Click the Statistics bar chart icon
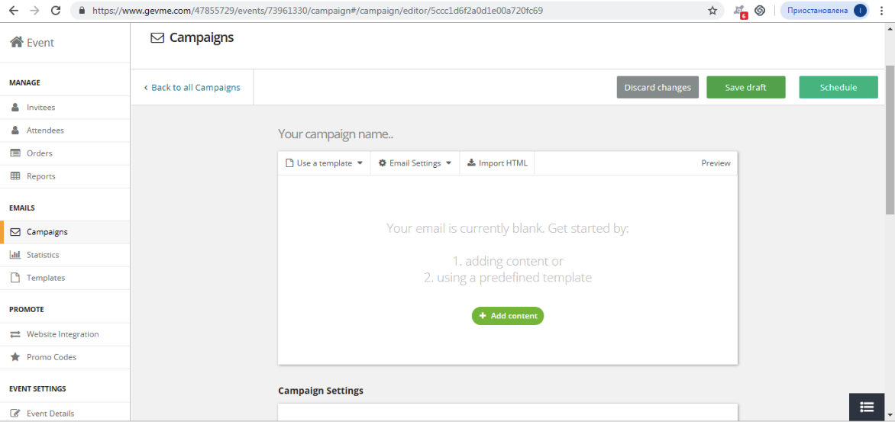The image size is (895, 422). coord(15,255)
